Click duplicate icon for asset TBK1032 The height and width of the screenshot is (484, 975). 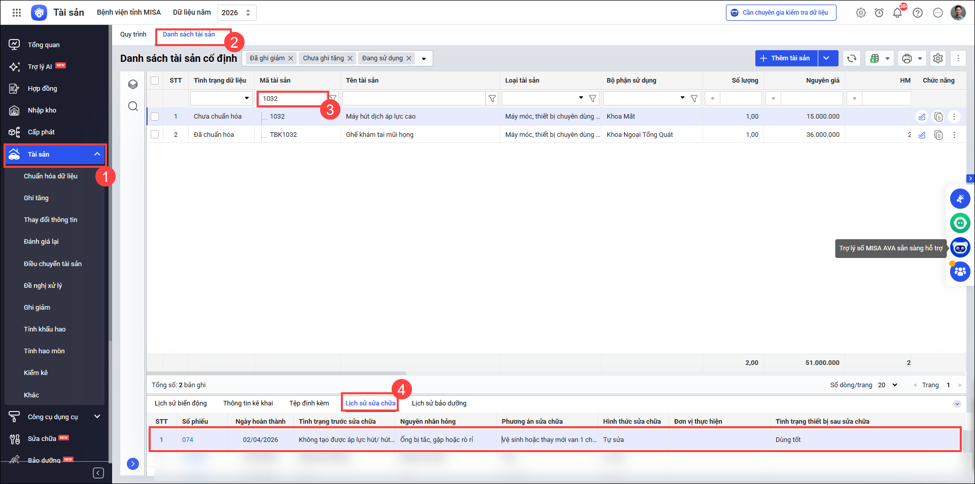[x=938, y=135]
